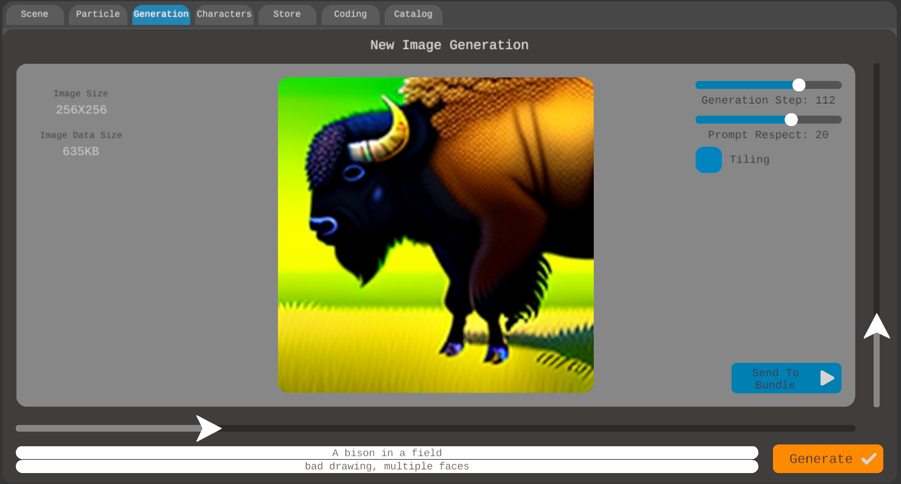Switch to the Particle tab

[98, 15]
